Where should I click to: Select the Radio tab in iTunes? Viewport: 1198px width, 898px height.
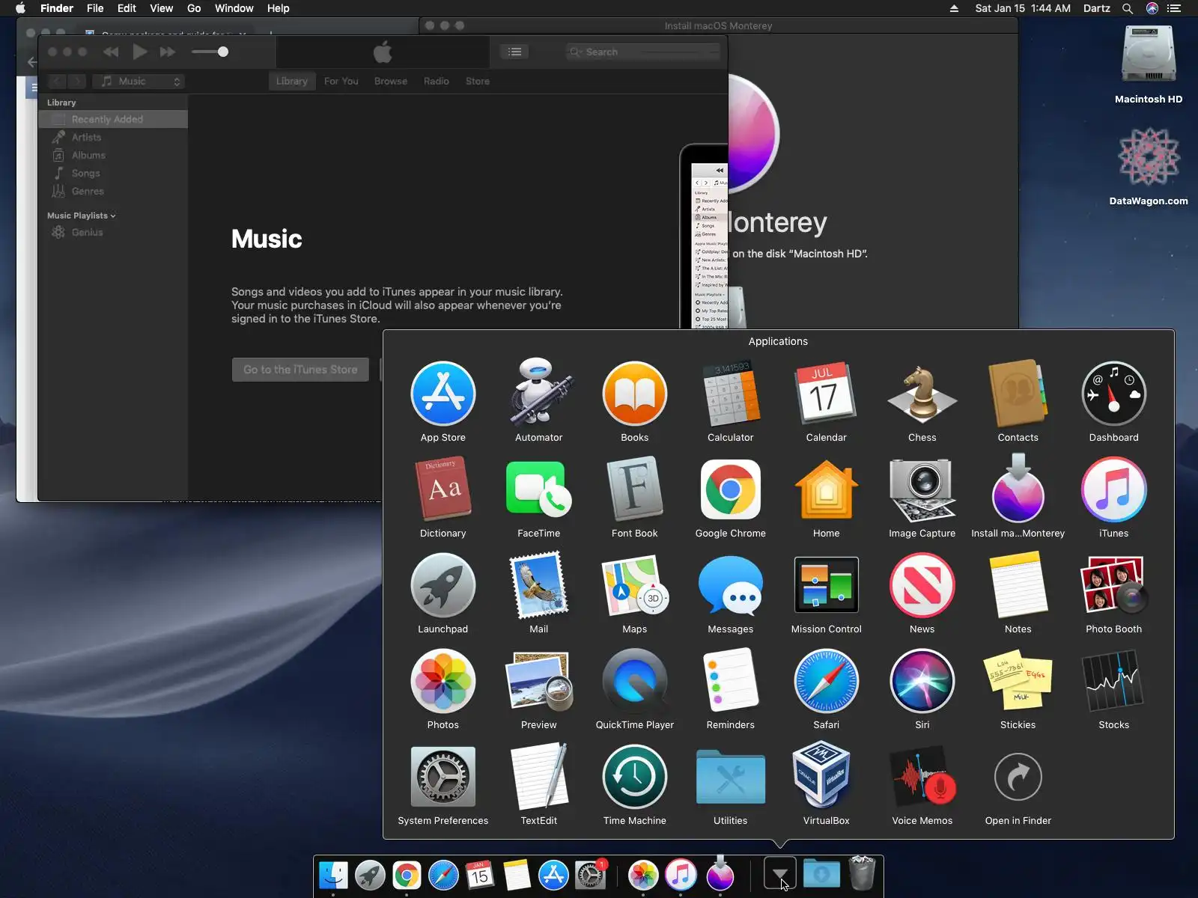[x=436, y=81]
